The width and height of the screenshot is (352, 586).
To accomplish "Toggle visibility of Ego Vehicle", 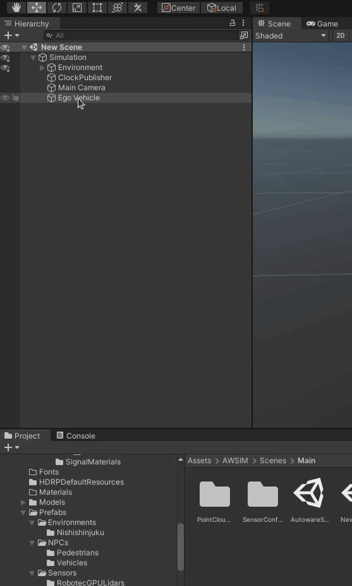I will tap(5, 98).
